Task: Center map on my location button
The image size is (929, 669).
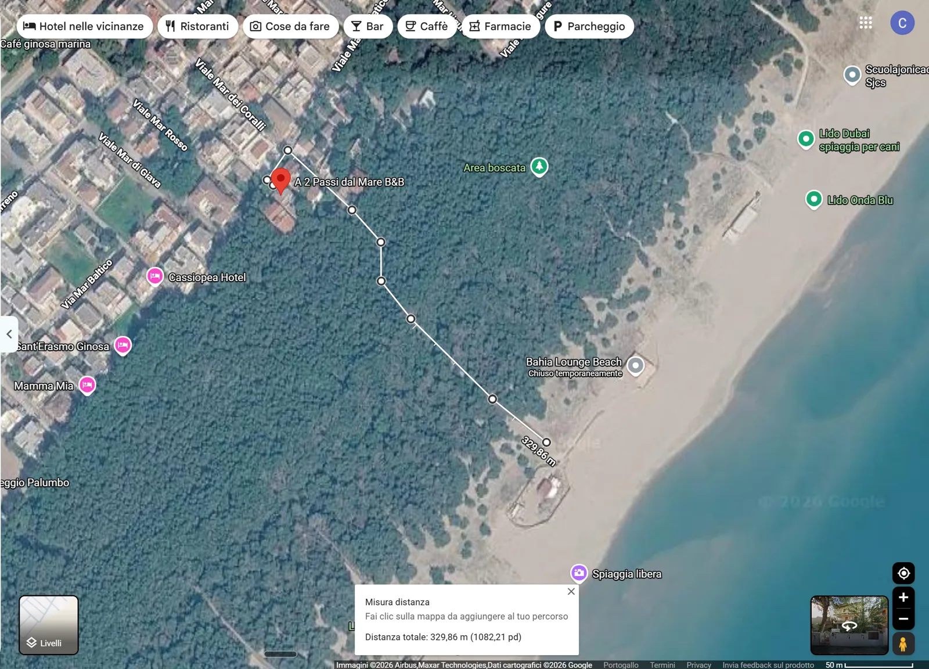Action: tap(903, 573)
